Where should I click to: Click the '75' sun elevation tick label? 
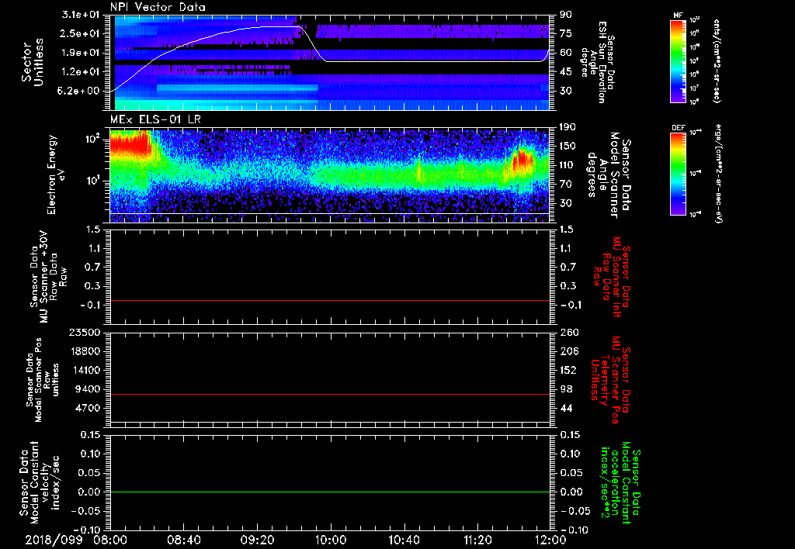coord(565,33)
